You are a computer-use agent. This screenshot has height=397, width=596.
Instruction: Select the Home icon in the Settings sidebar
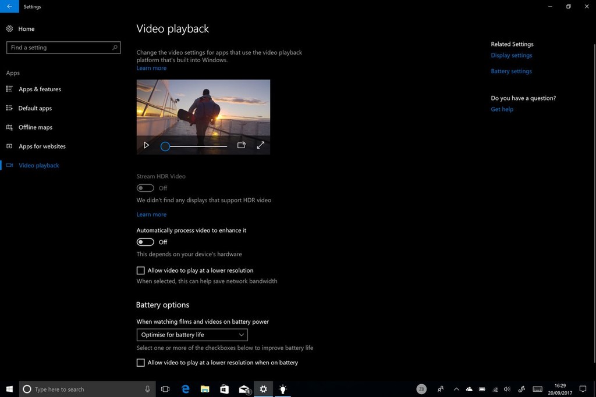(9, 28)
